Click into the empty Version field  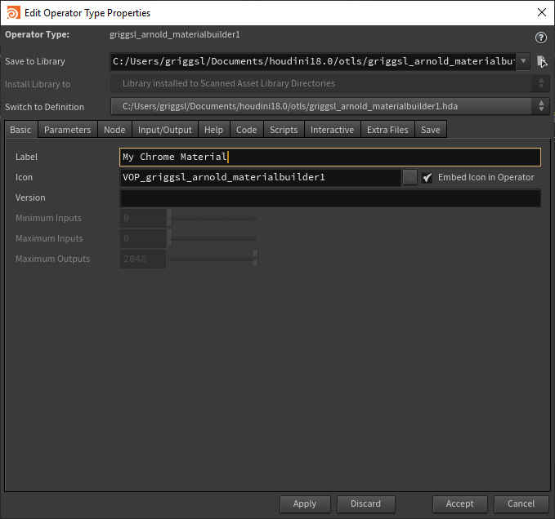pos(330,197)
